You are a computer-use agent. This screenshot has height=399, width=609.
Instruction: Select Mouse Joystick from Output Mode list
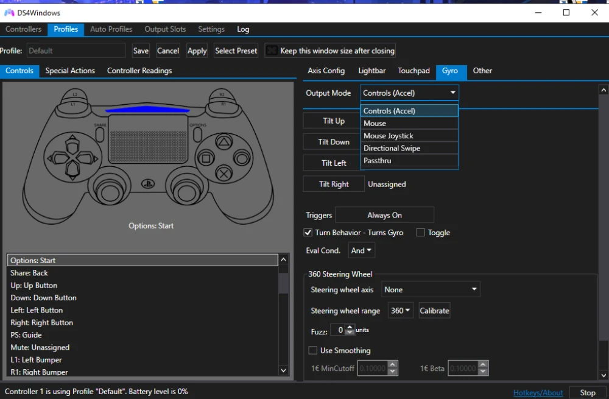(389, 136)
